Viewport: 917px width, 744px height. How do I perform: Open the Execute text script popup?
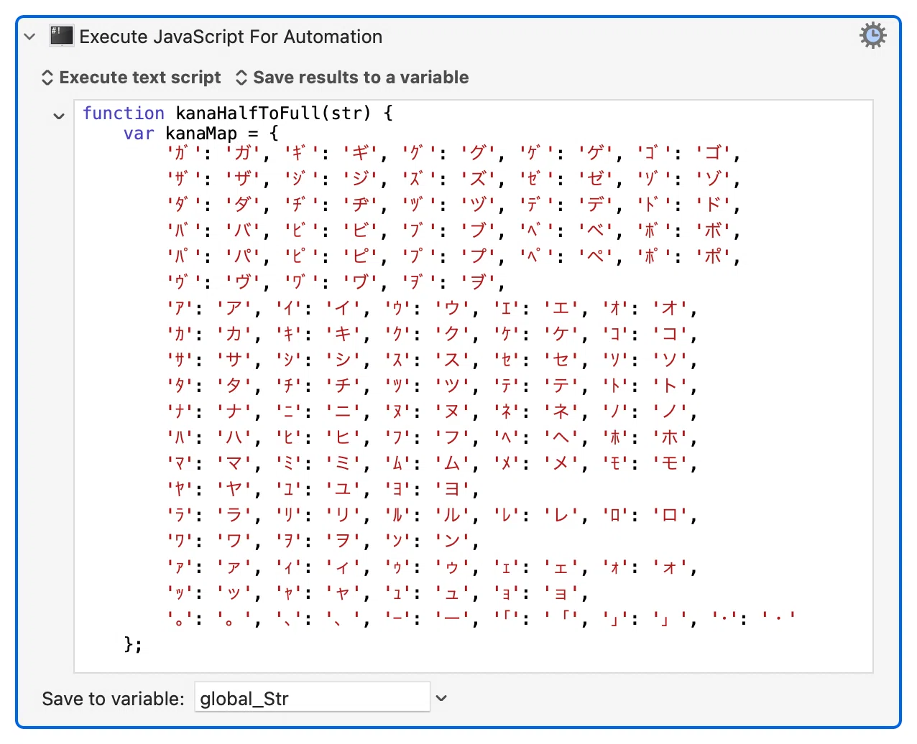(132, 78)
